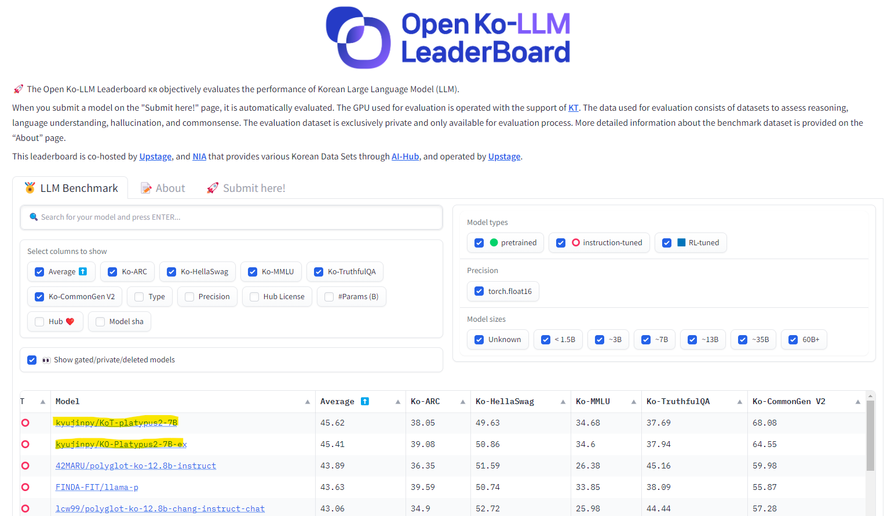
Task: Click the leaderboard table vertical scrollbar
Action: (x=870, y=435)
